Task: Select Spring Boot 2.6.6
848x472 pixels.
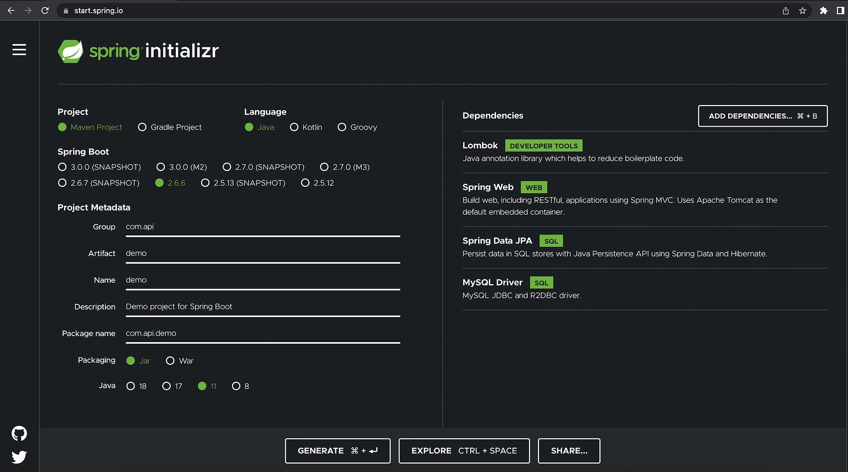Action: point(170,183)
